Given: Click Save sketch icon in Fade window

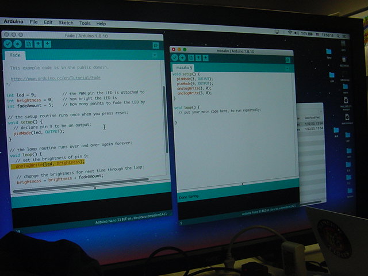Looking at the screenshot, I should tap(47, 44).
